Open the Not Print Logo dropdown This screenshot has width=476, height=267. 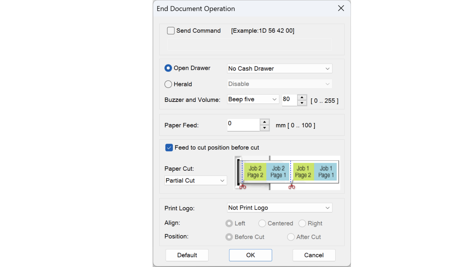[279, 208]
